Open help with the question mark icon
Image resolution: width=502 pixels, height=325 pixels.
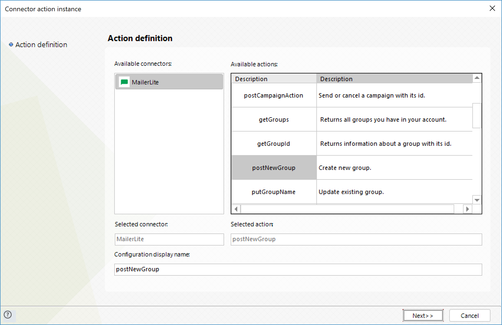(x=8, y=315)
